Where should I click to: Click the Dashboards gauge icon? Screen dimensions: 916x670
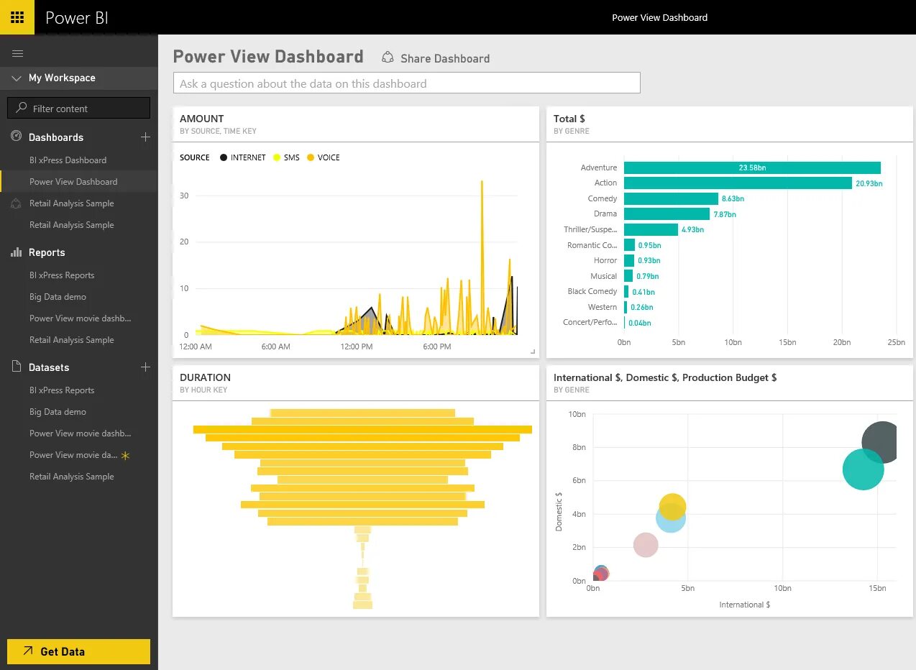pyautogui.click(x=17, y=137)
